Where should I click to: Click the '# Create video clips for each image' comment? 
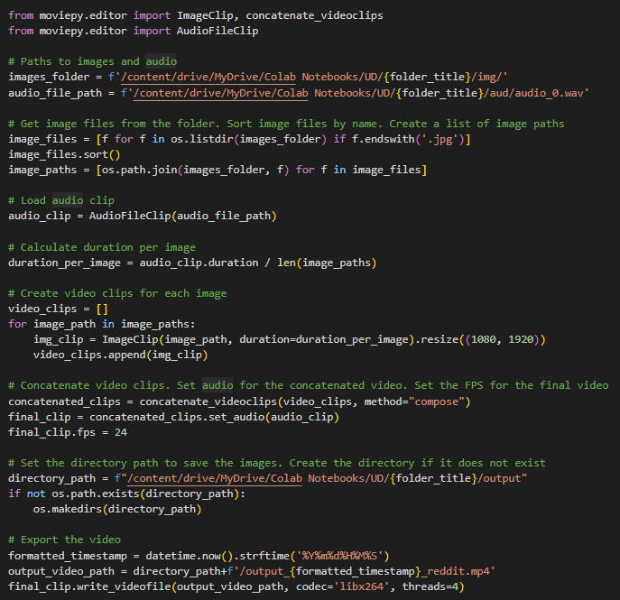pyautogui.click(x=117, y=293)
